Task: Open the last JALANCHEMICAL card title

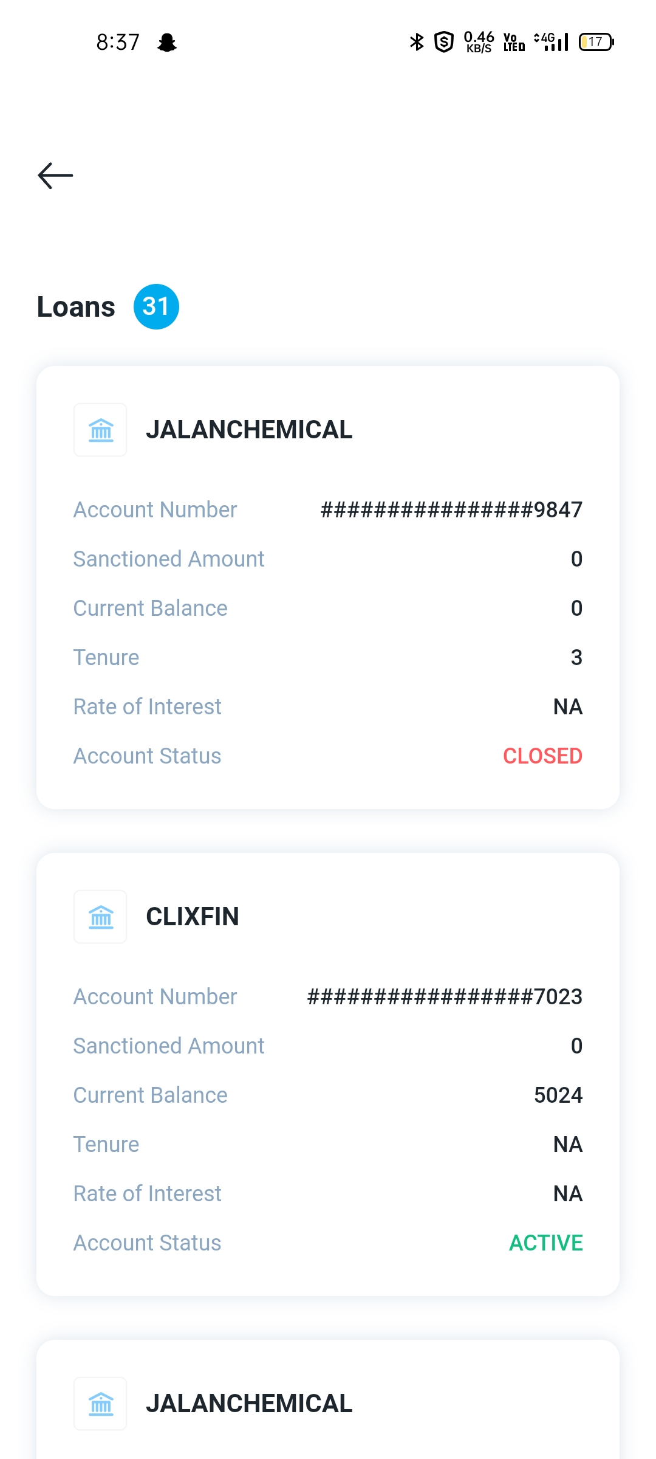Action: 249,1404
